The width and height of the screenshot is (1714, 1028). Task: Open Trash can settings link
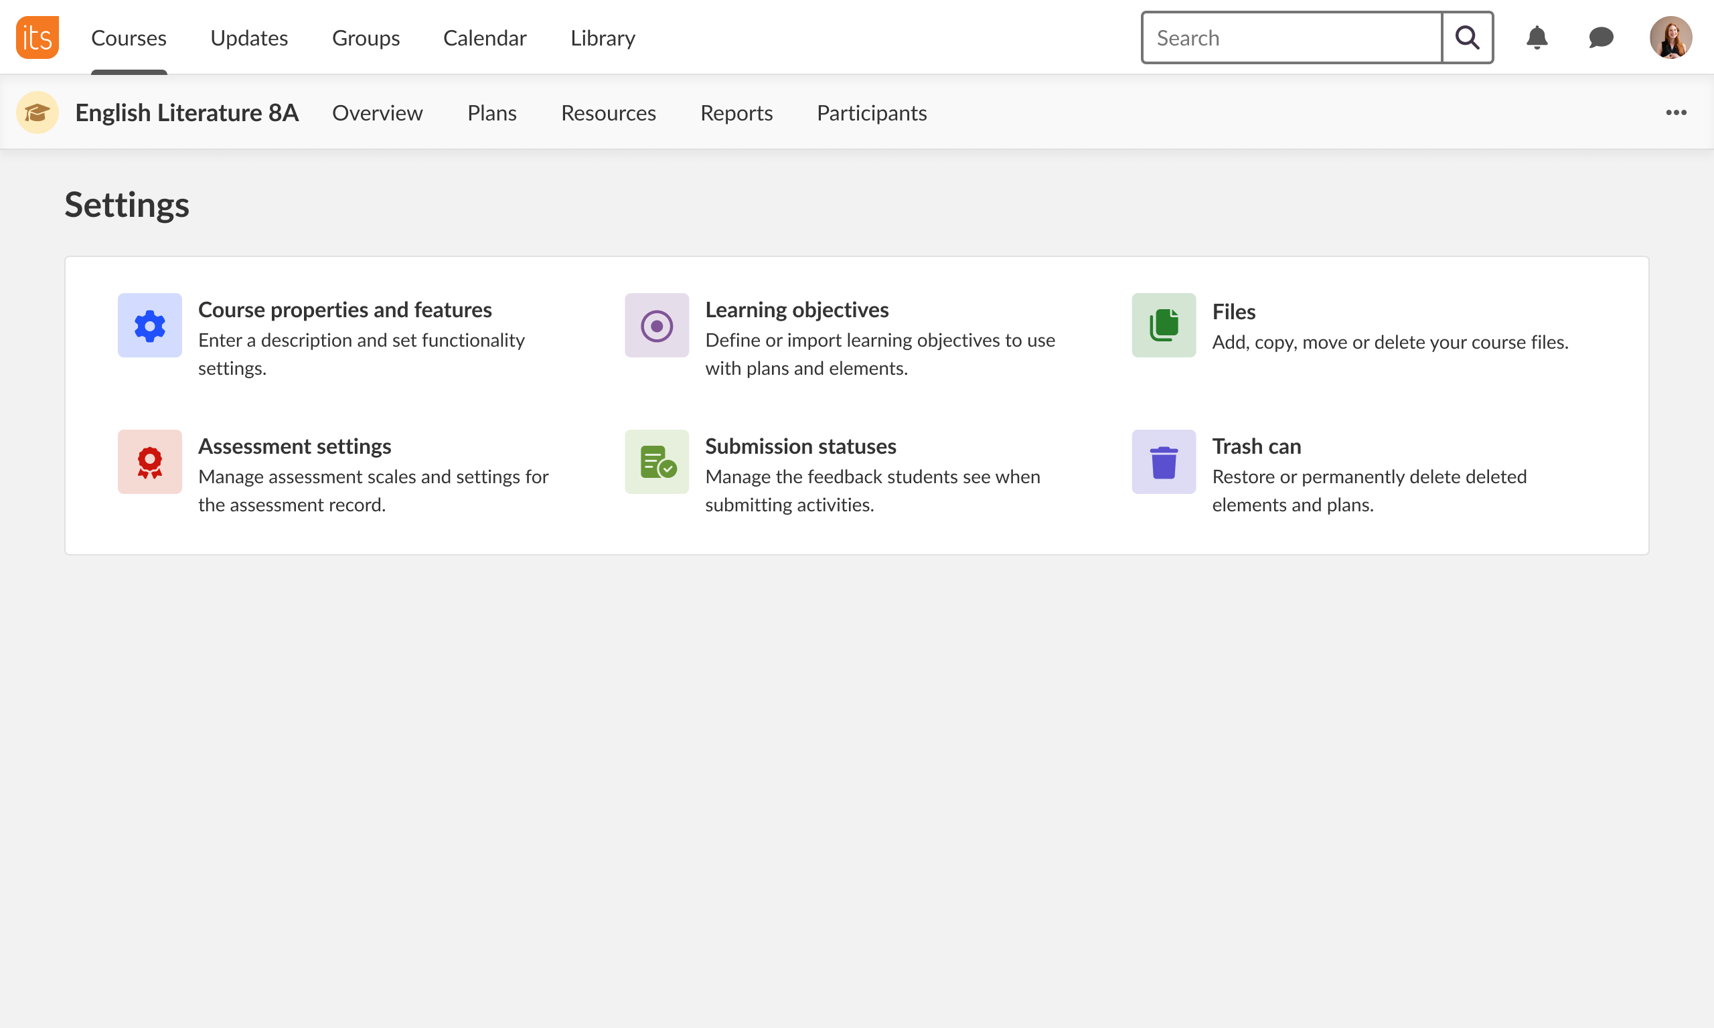(x=1256, y=446)
